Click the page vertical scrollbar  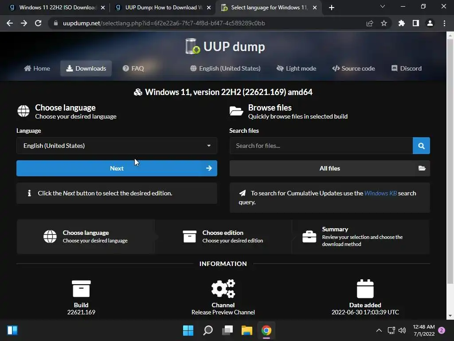450,161
